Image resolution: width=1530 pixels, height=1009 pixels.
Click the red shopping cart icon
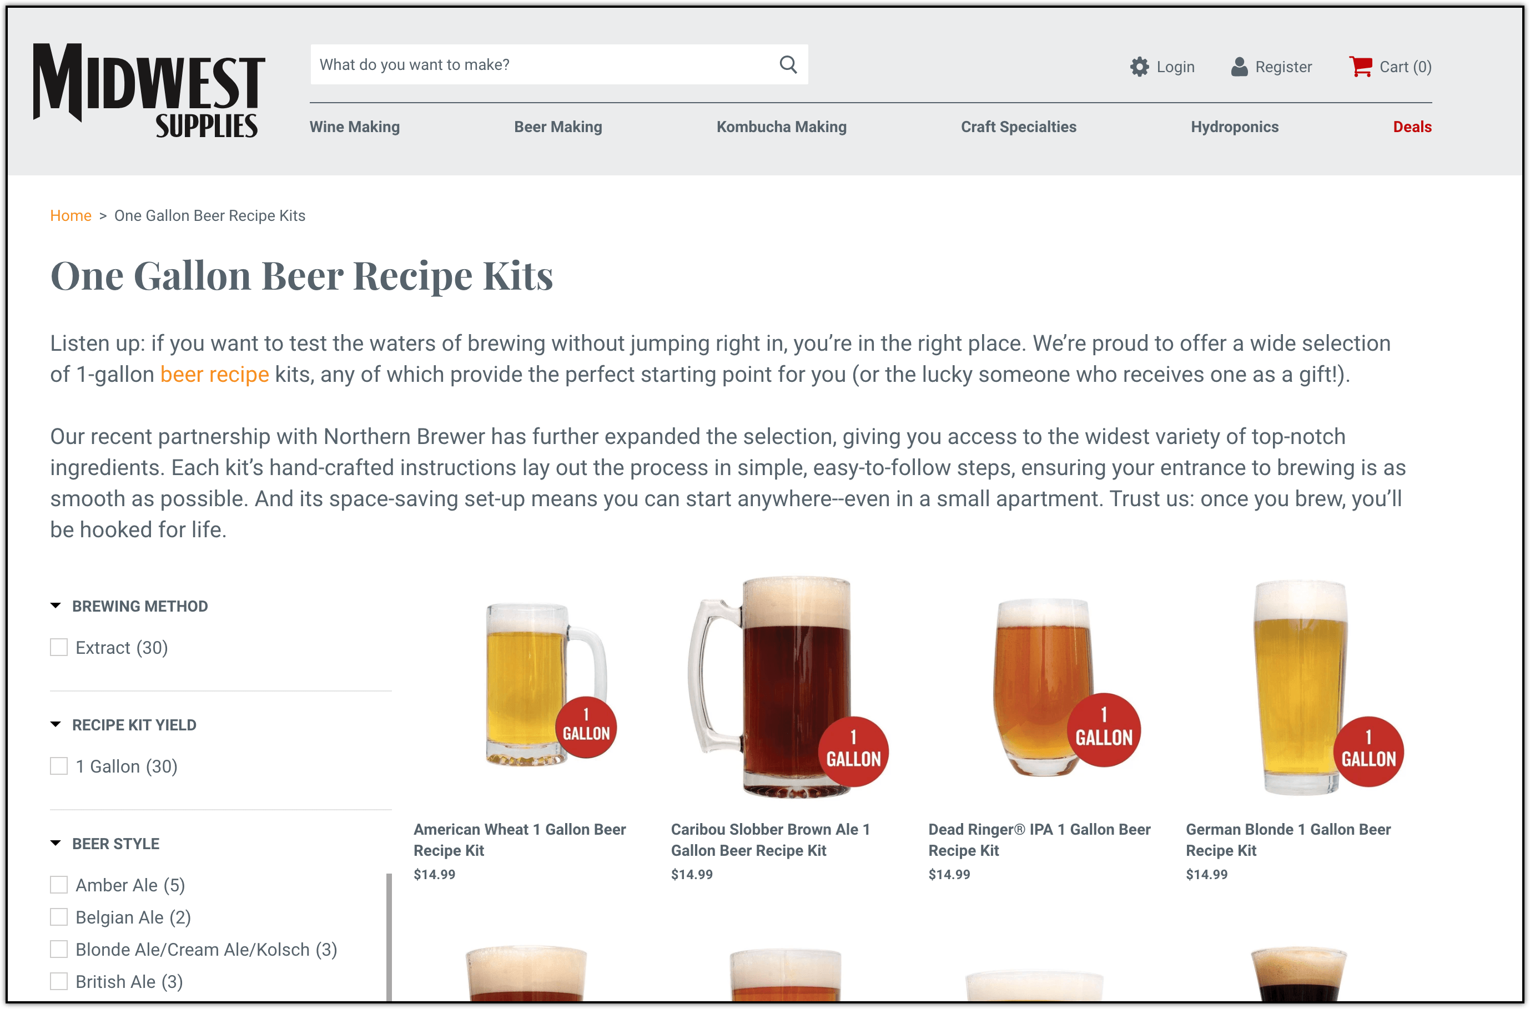tap(1360, 66)
